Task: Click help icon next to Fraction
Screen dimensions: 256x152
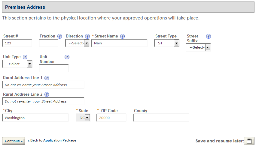Action: pyautogui.click(x=60, y=36)
